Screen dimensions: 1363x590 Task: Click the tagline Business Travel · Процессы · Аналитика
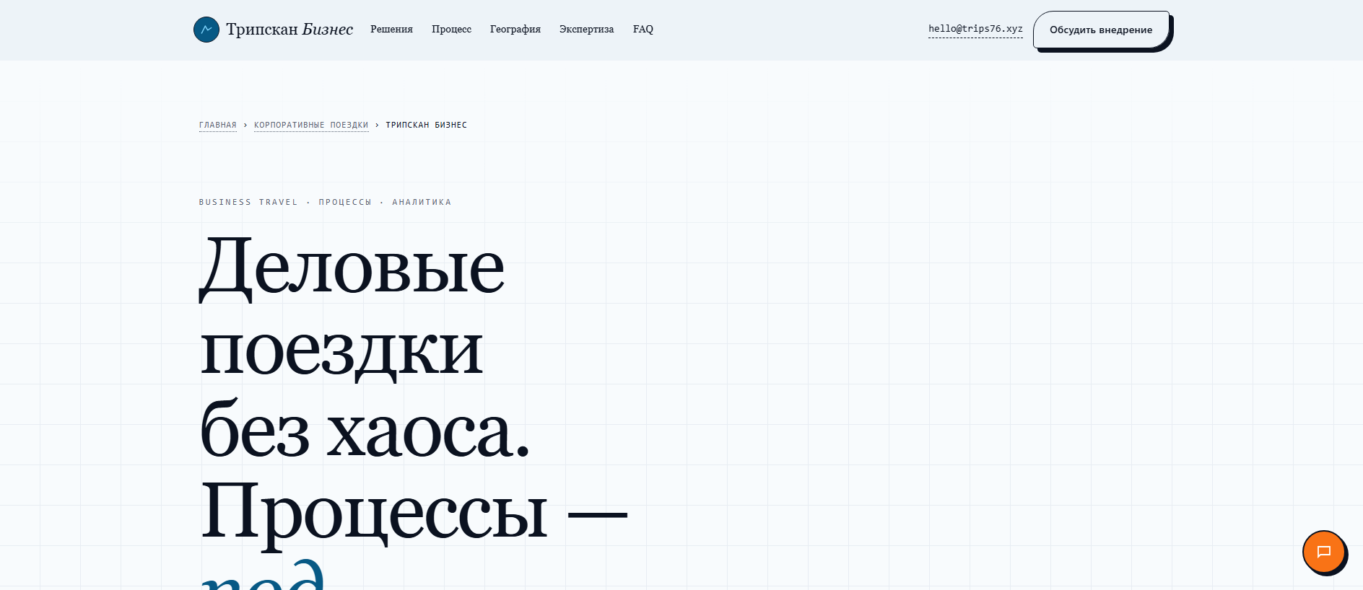point(325,202)
